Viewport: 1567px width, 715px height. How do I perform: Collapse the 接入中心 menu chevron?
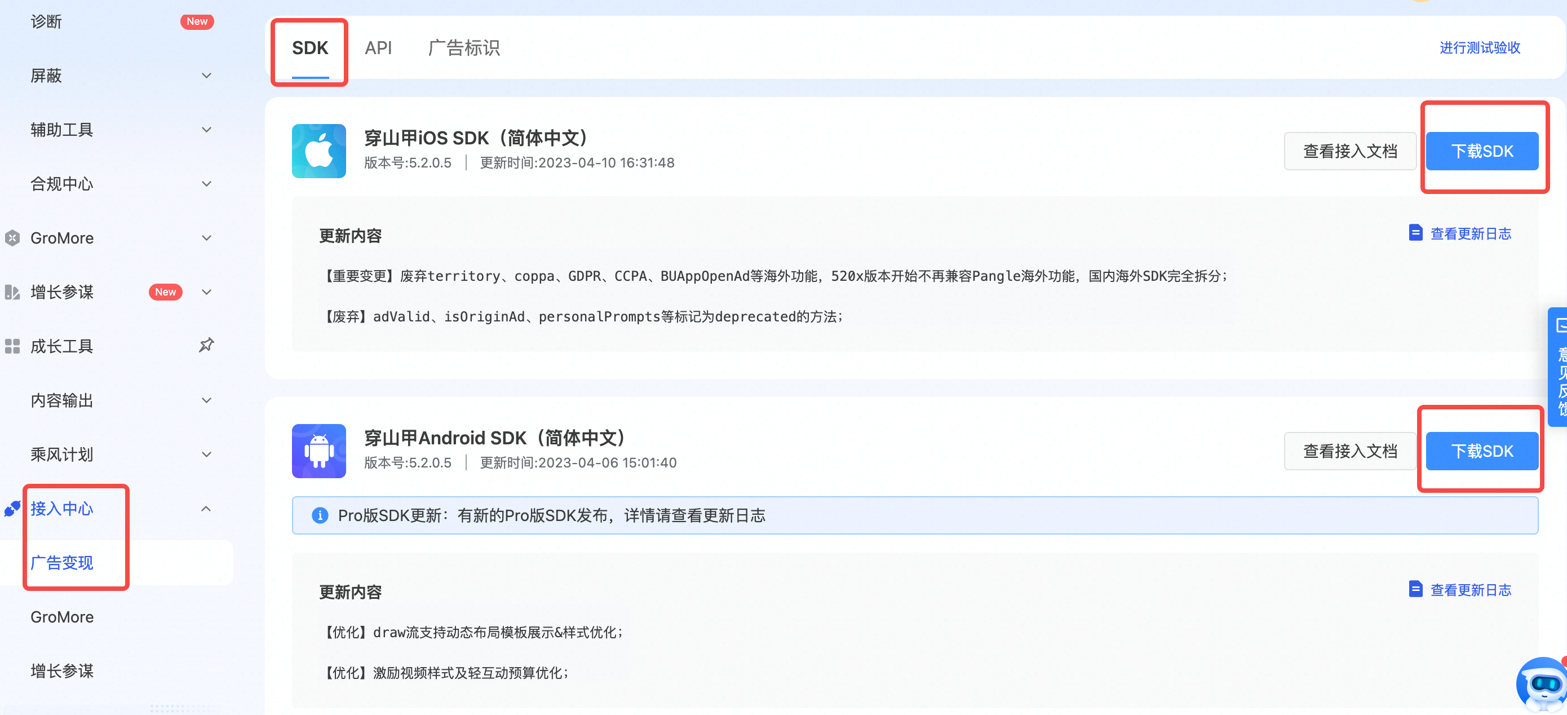[206, 508]
